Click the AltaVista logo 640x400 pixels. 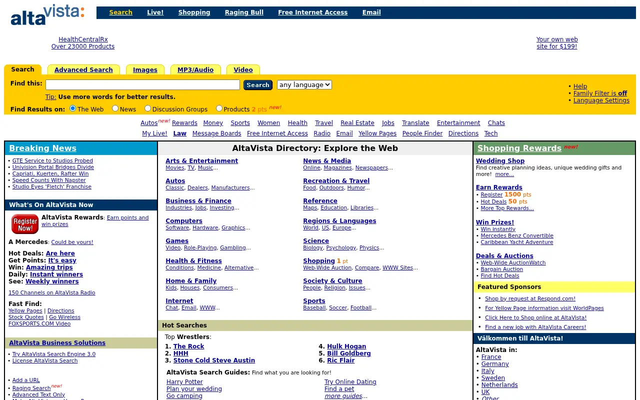47,14
